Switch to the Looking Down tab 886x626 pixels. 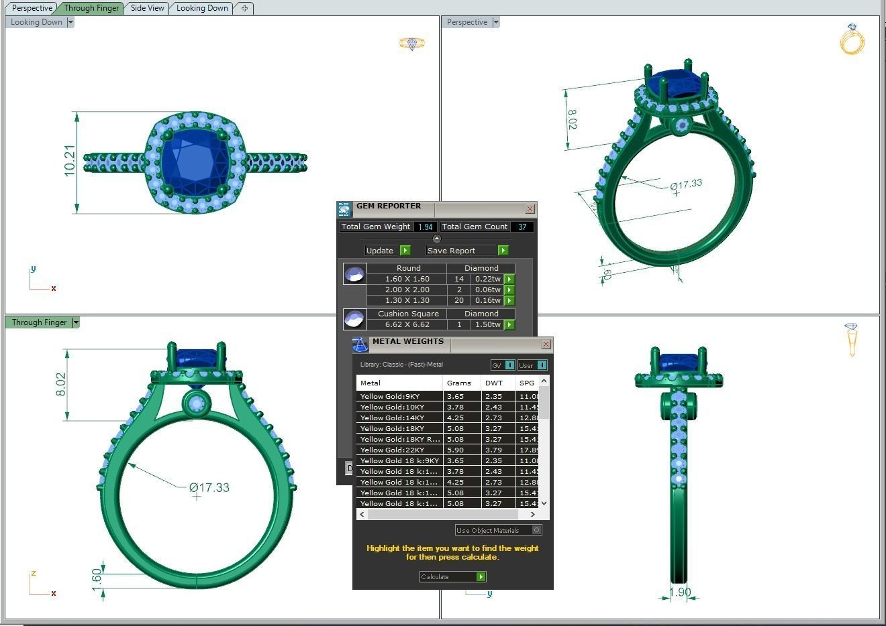tap(201, 8)
